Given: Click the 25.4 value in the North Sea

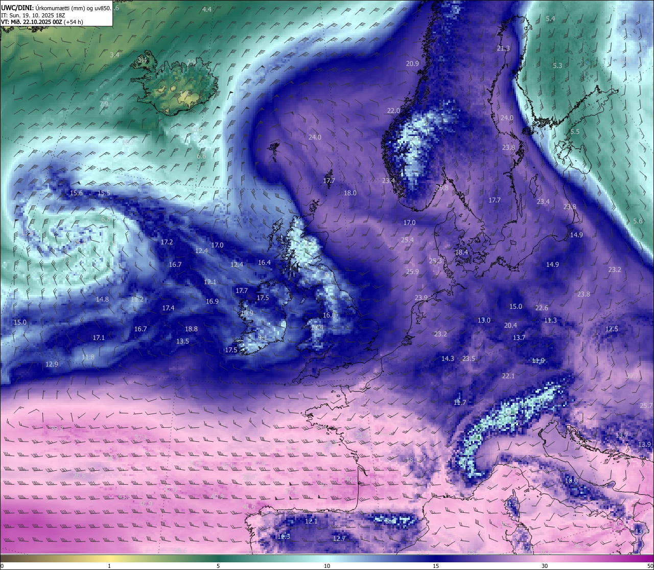Looking at the screenshot, I should pyautogui.click(x=407, y=239).
